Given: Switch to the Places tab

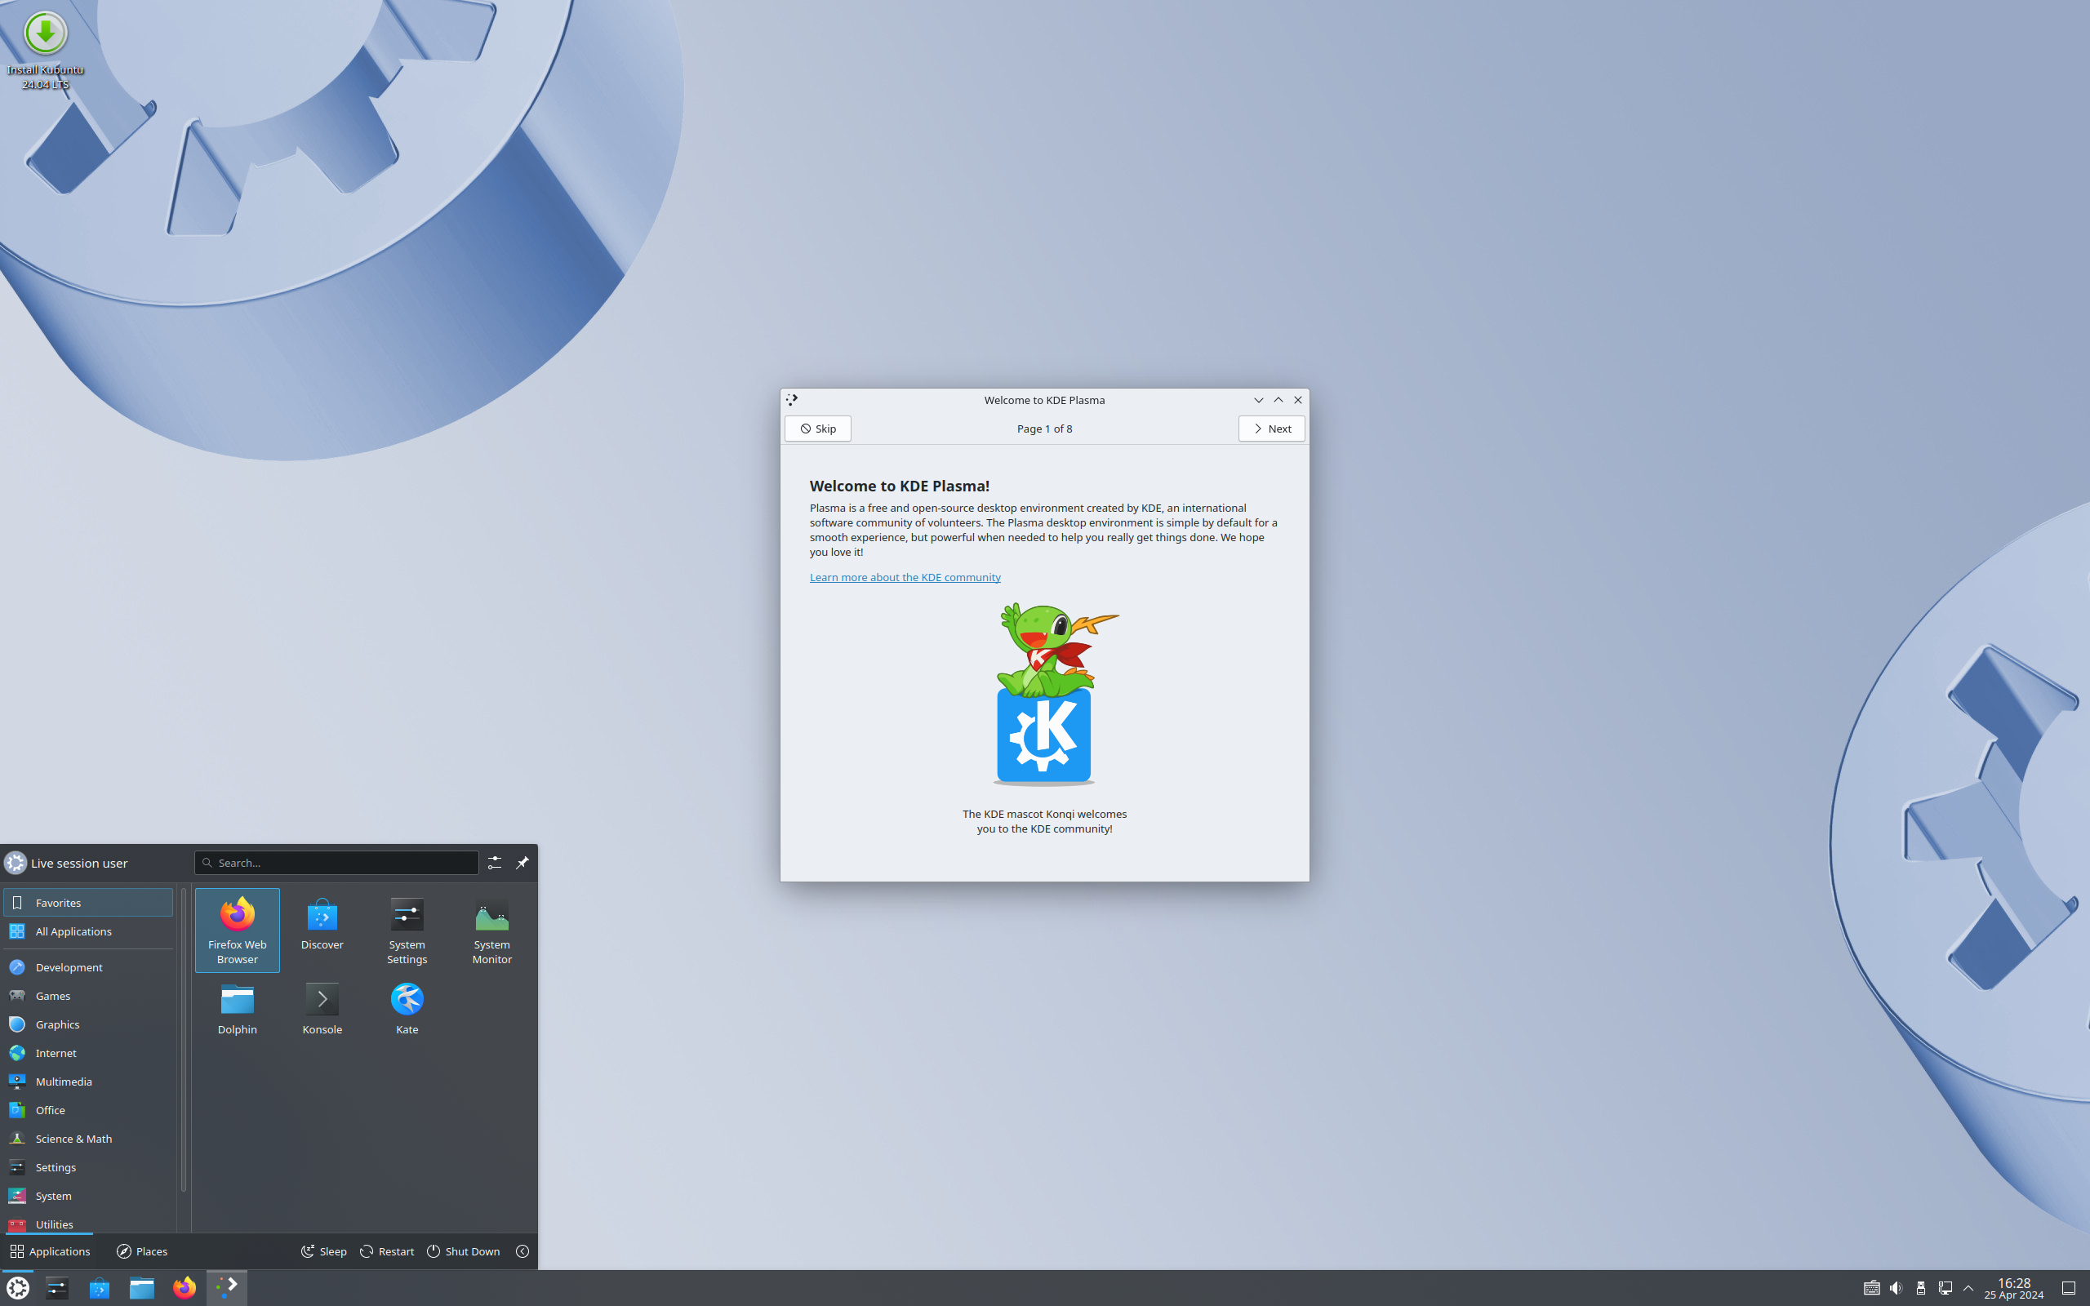Looking at the screenshot, I should tap(143, 1250).
